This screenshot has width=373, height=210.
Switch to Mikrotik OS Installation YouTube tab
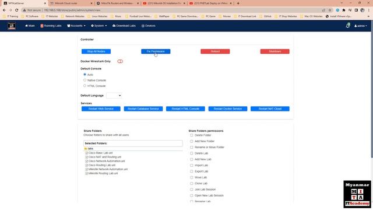click(x=164, y=3)
